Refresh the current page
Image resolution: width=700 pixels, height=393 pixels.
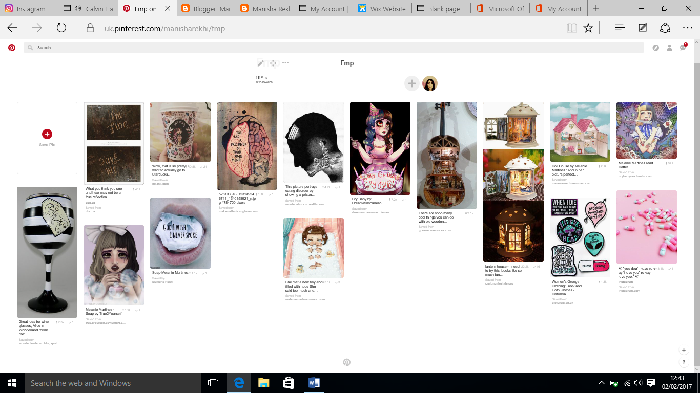coord(61,28)
